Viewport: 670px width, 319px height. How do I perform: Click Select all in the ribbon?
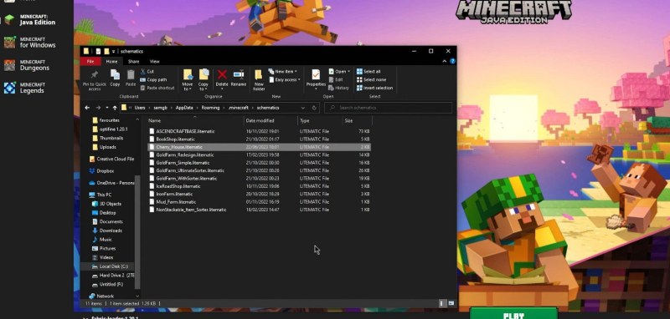point(368,72)
